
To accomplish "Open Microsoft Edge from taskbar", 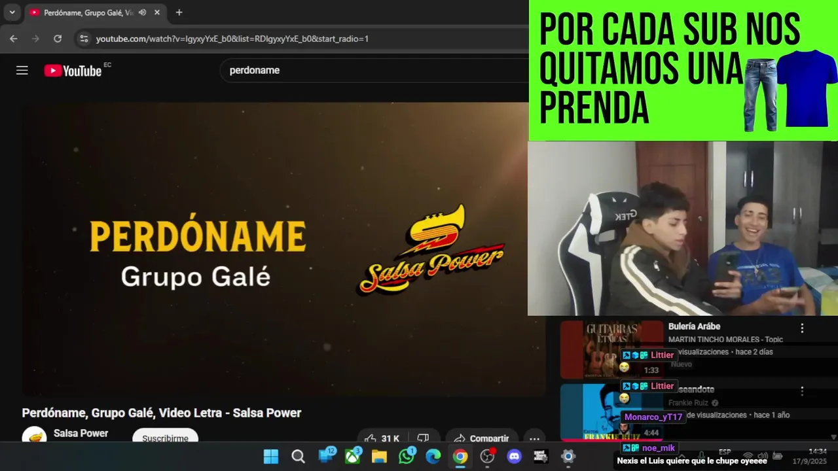I will pyautogui.click(x=433, y=457).
